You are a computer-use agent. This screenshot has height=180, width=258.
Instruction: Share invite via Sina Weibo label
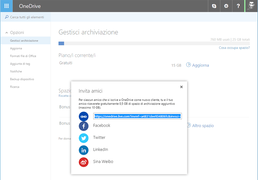103,162
